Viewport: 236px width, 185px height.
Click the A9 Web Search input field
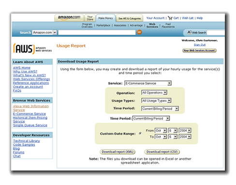pyautogui.click(x=216, y=32)
